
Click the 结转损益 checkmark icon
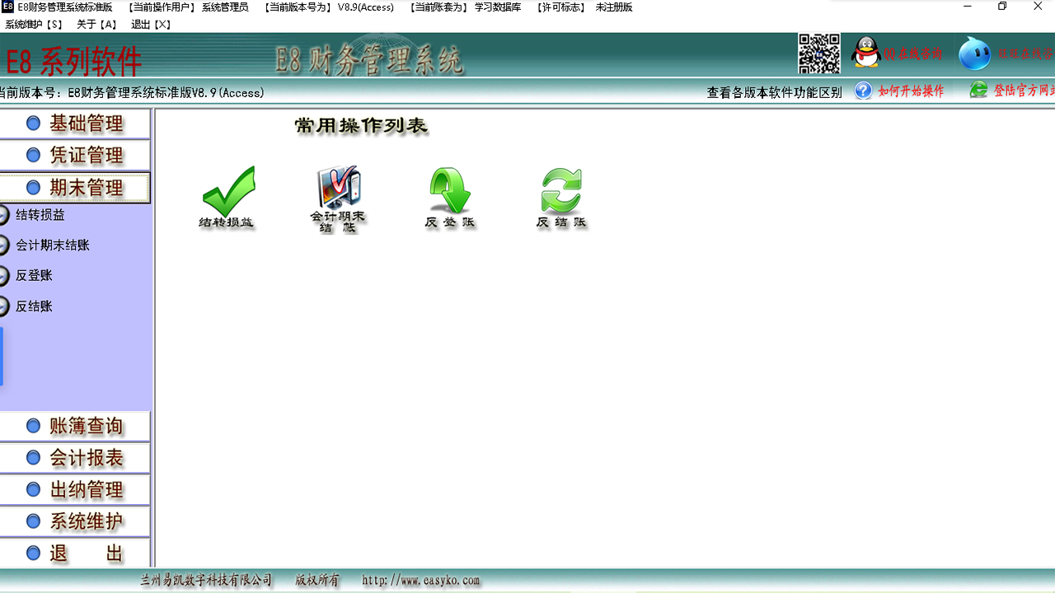pos(229,191)
